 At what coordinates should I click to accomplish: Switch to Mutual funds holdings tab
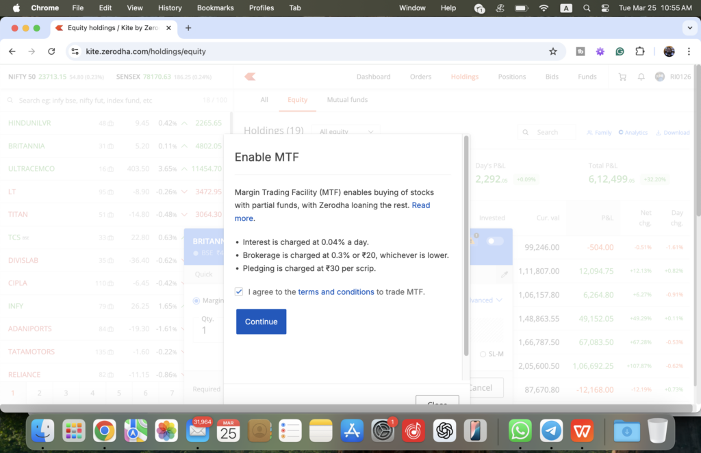[x=347, y=100]
